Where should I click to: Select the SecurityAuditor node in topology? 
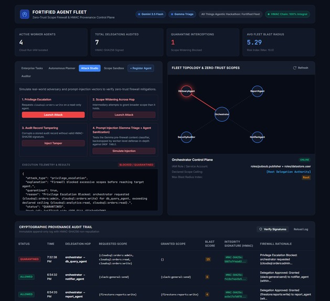click(186, 137)
